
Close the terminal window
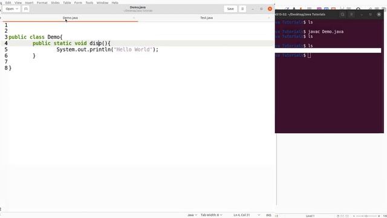pyautogui.click(x=379, y=15)
